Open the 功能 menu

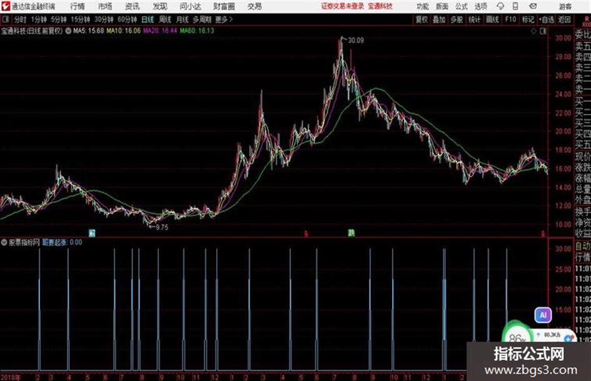[x=423, y=6]
